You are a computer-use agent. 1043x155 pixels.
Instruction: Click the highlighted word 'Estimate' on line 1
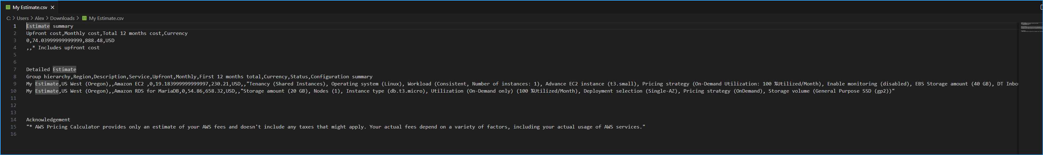(x=38, y=26)
